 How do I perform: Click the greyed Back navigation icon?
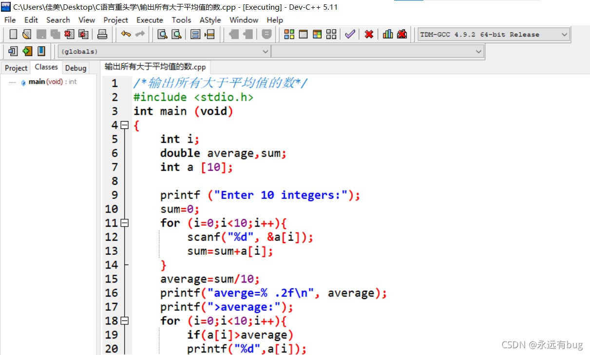(233, 34)
